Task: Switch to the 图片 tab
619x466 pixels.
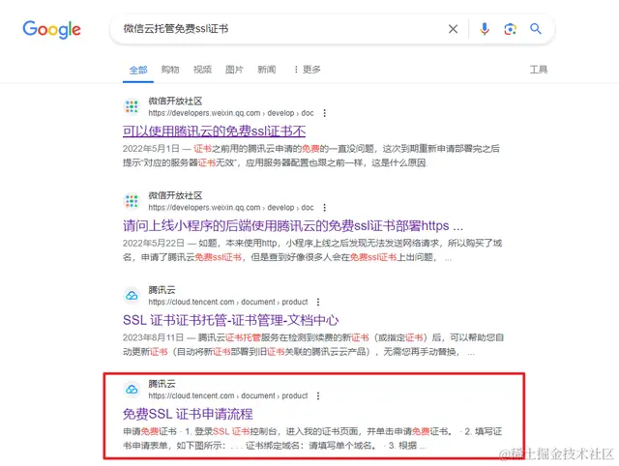Action: 234,70
